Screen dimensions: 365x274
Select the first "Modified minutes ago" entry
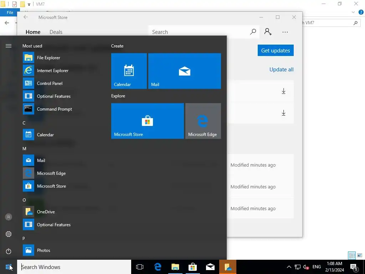[253, 165]
